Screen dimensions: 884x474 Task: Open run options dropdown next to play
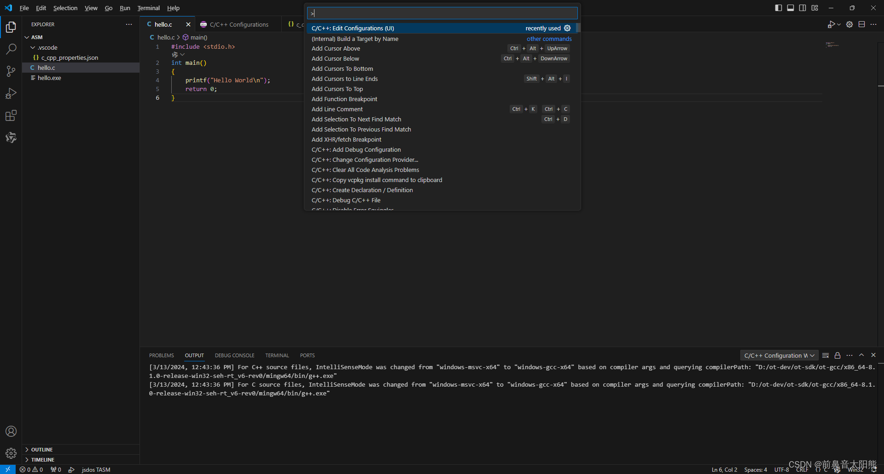[x=839, y=24]
